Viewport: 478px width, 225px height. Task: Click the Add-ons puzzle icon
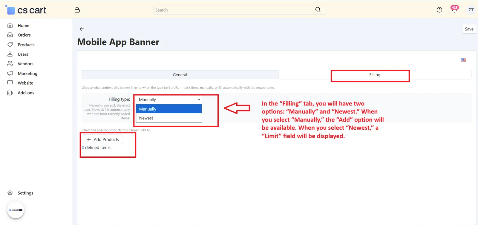click(x=10, y=93)
